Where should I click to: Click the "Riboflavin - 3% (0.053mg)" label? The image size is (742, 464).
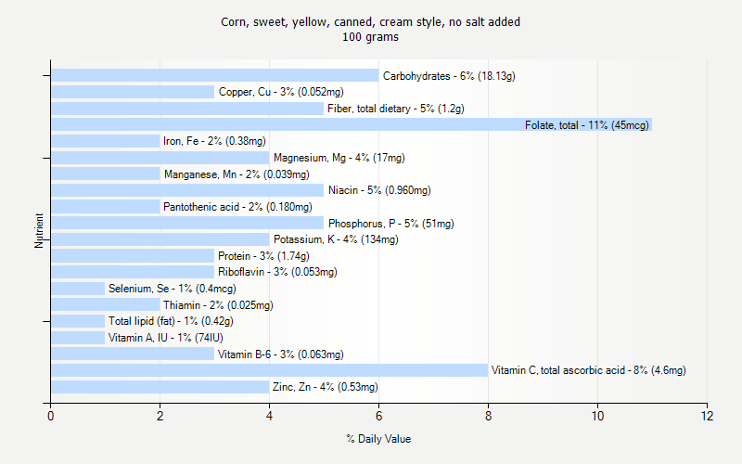pyautogui.click(x=277, y=272)
